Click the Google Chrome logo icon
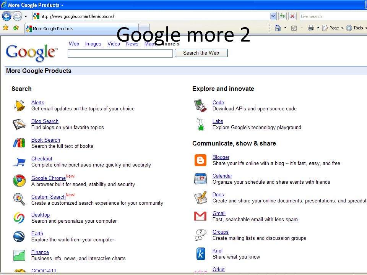The height and width of the screenshot is (275, 367). pos(19,181)
